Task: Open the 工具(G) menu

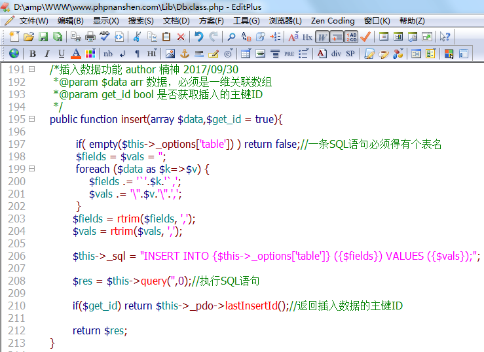Action: pyautogui.click(x=246, y=21)
